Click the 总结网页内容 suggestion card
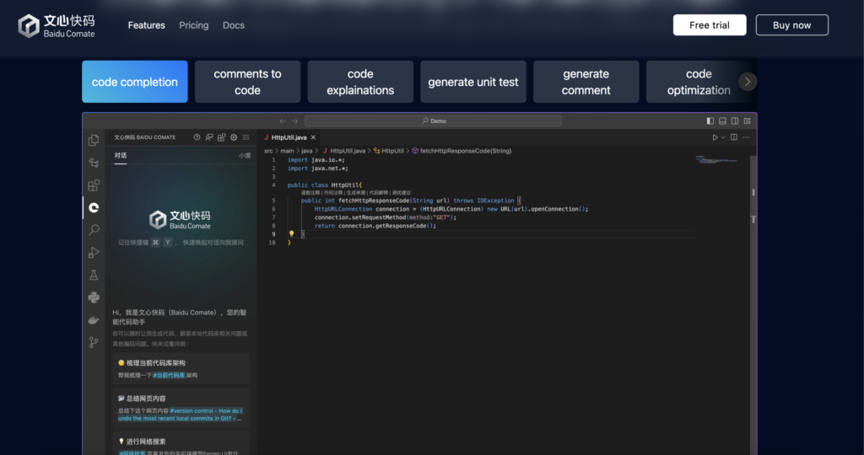864x455 pixels. point(181,408)
